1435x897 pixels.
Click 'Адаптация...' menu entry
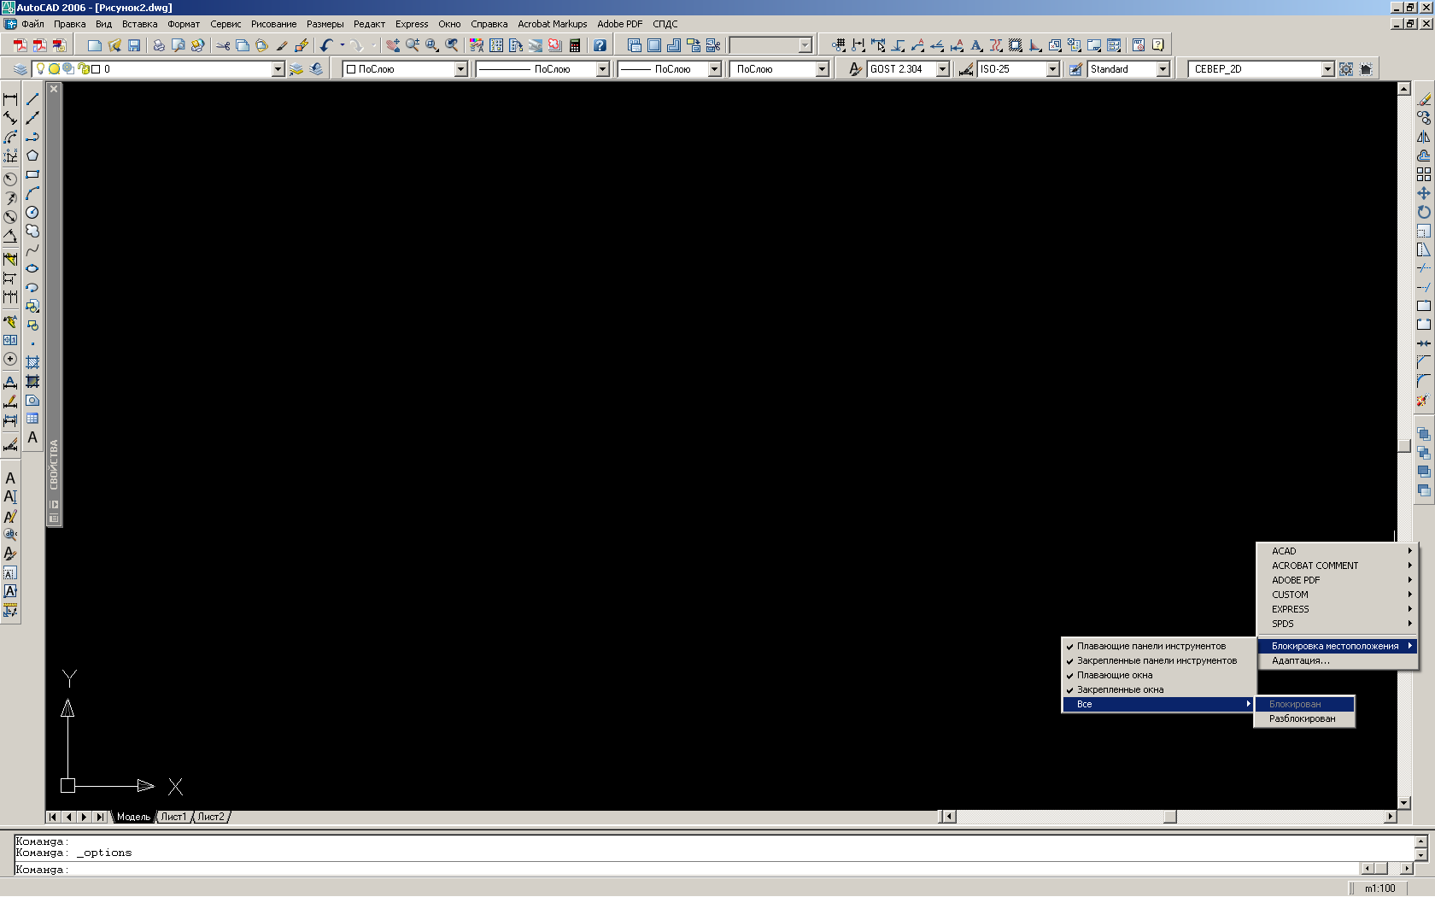(x=1338, y=660)
